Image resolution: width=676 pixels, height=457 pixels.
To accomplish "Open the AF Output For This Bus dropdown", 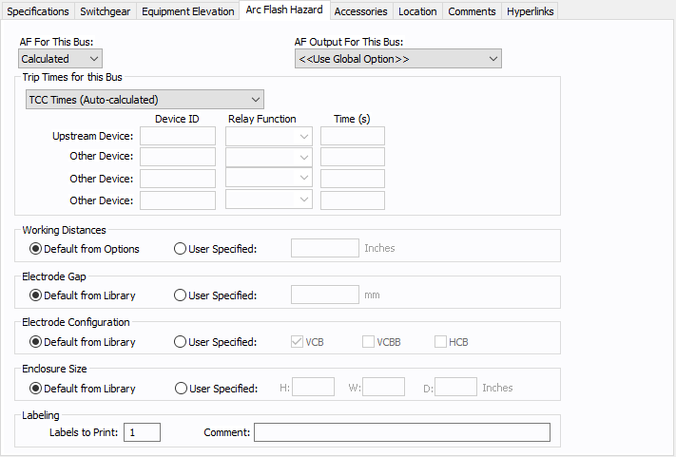I will (397, 59).
